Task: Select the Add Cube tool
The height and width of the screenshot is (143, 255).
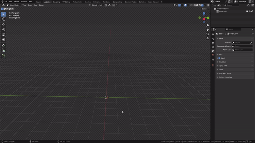Action: [4, 56]
